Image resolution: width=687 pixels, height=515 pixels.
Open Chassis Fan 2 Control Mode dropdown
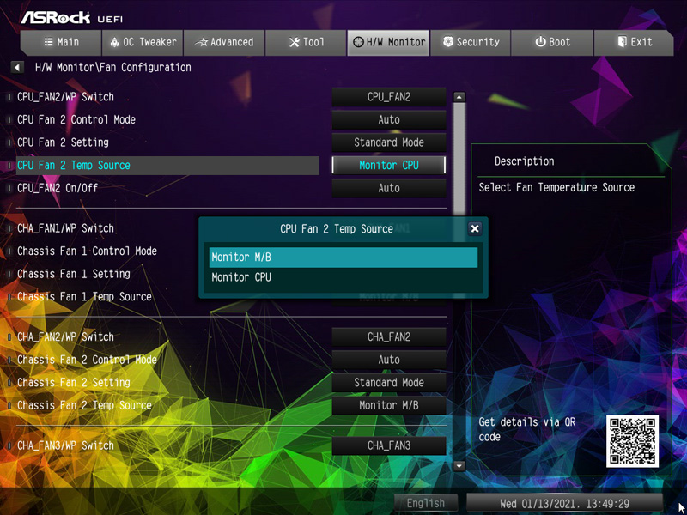(x=389, y=360)
